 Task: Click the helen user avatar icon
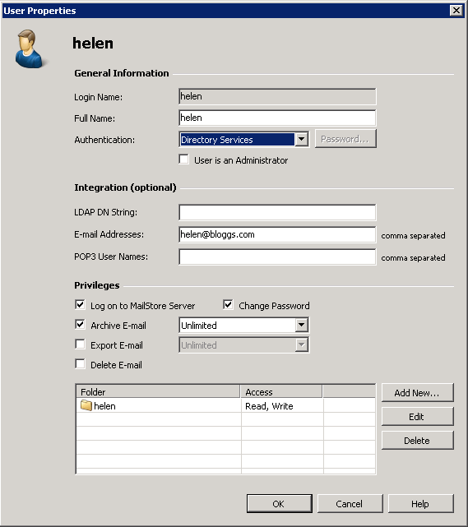click(30, 49)
